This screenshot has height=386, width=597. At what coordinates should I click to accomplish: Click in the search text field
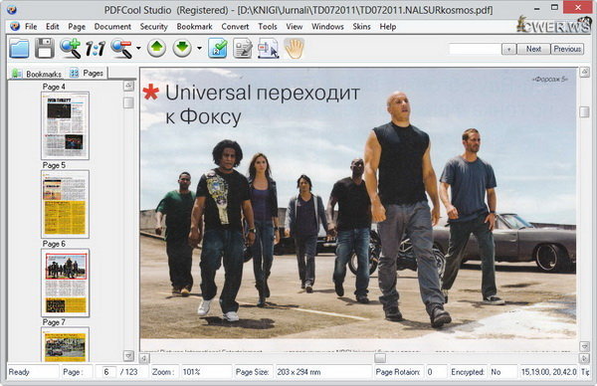point(475,49)
